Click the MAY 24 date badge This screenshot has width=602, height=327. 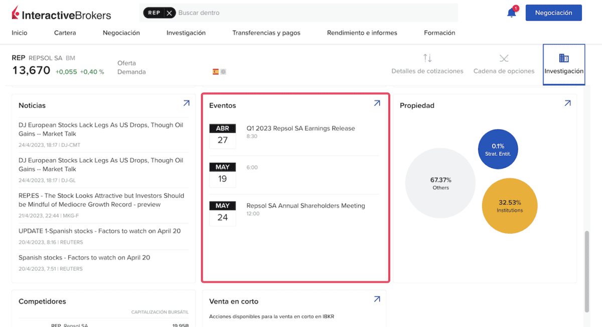[222, 213]
